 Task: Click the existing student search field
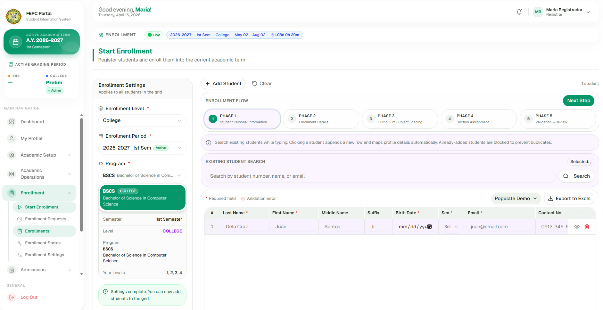(380, 176)
